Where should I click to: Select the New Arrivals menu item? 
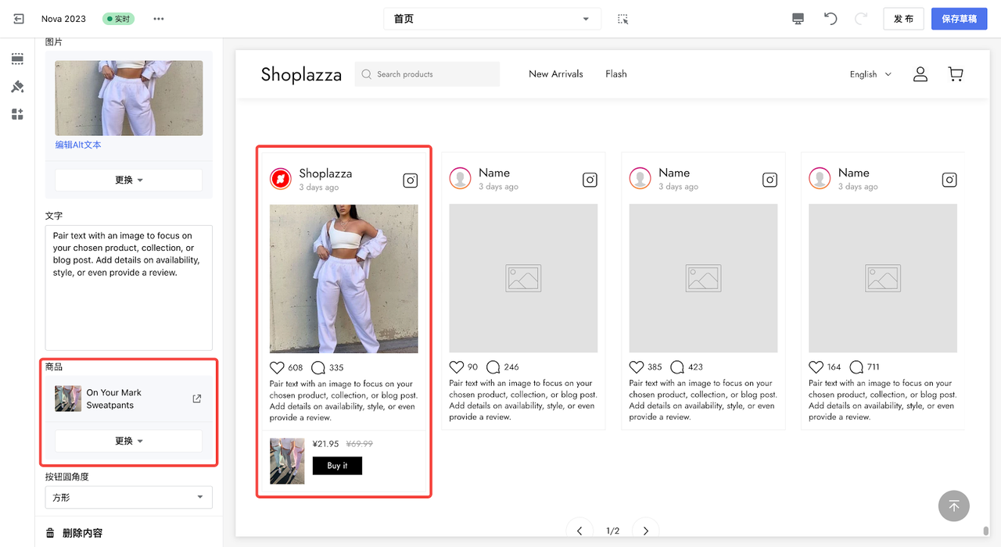tap(556, 74)
